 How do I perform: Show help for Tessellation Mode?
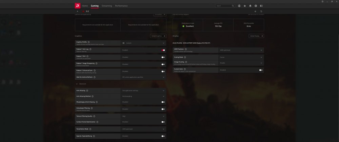pos(90,129)
